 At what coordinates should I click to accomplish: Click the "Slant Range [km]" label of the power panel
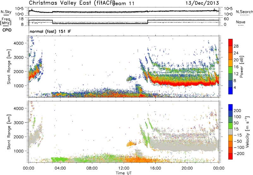(9, 67)
